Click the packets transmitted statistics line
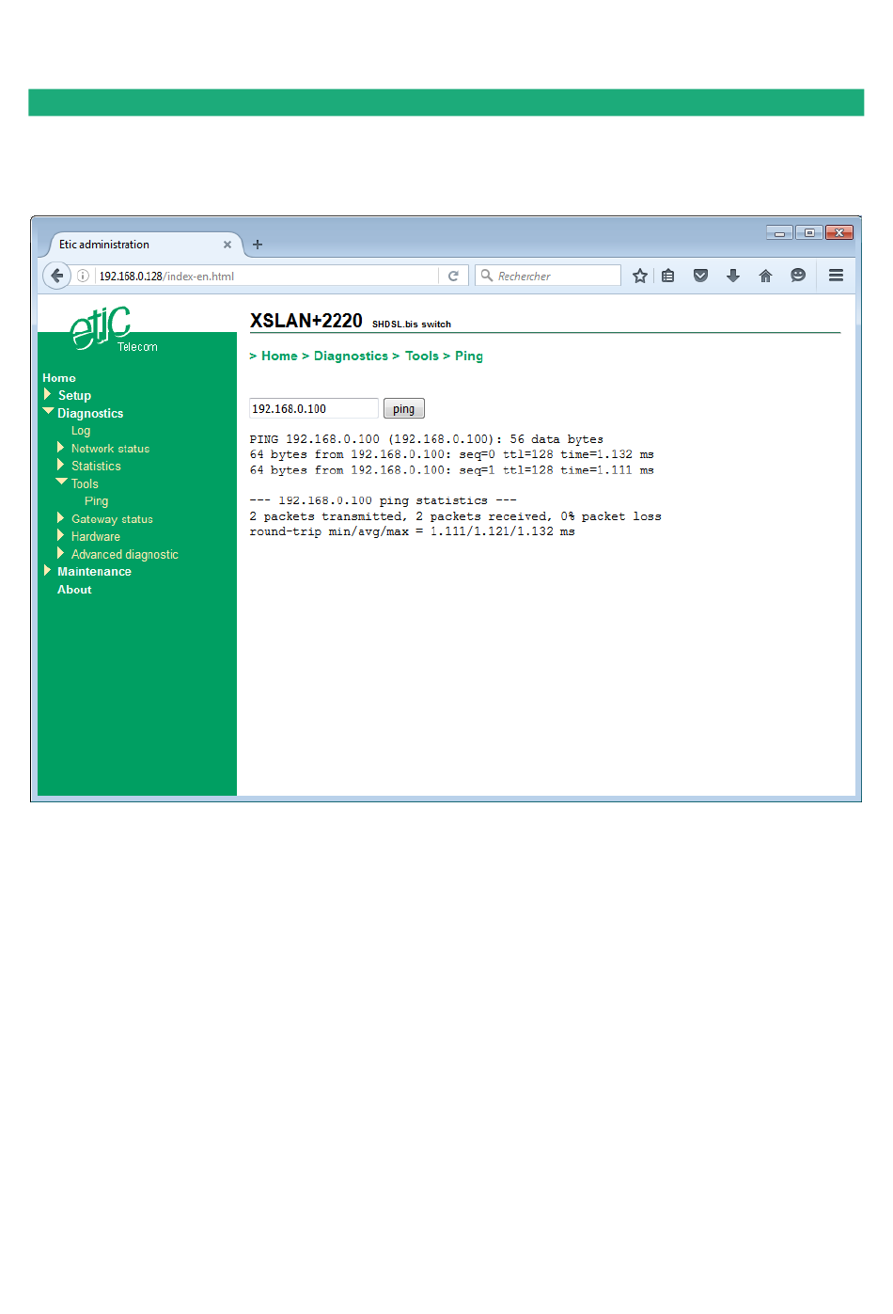Image resolution: width=893 pixels, height=1314 pixels. coord(455,516)
